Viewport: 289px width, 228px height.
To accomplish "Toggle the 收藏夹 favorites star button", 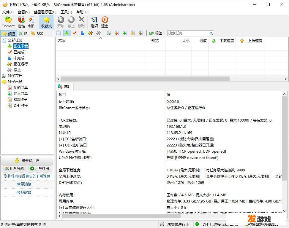I will click(x=46, y=22).
